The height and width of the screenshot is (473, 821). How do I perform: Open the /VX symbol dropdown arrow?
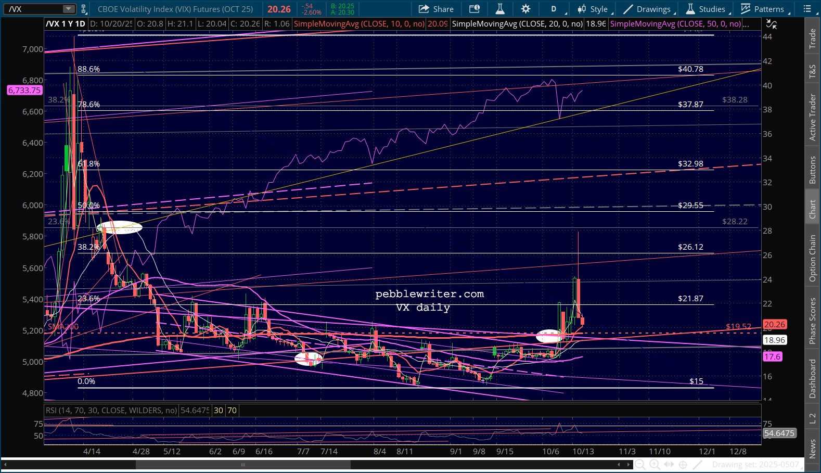pos(69,9)
